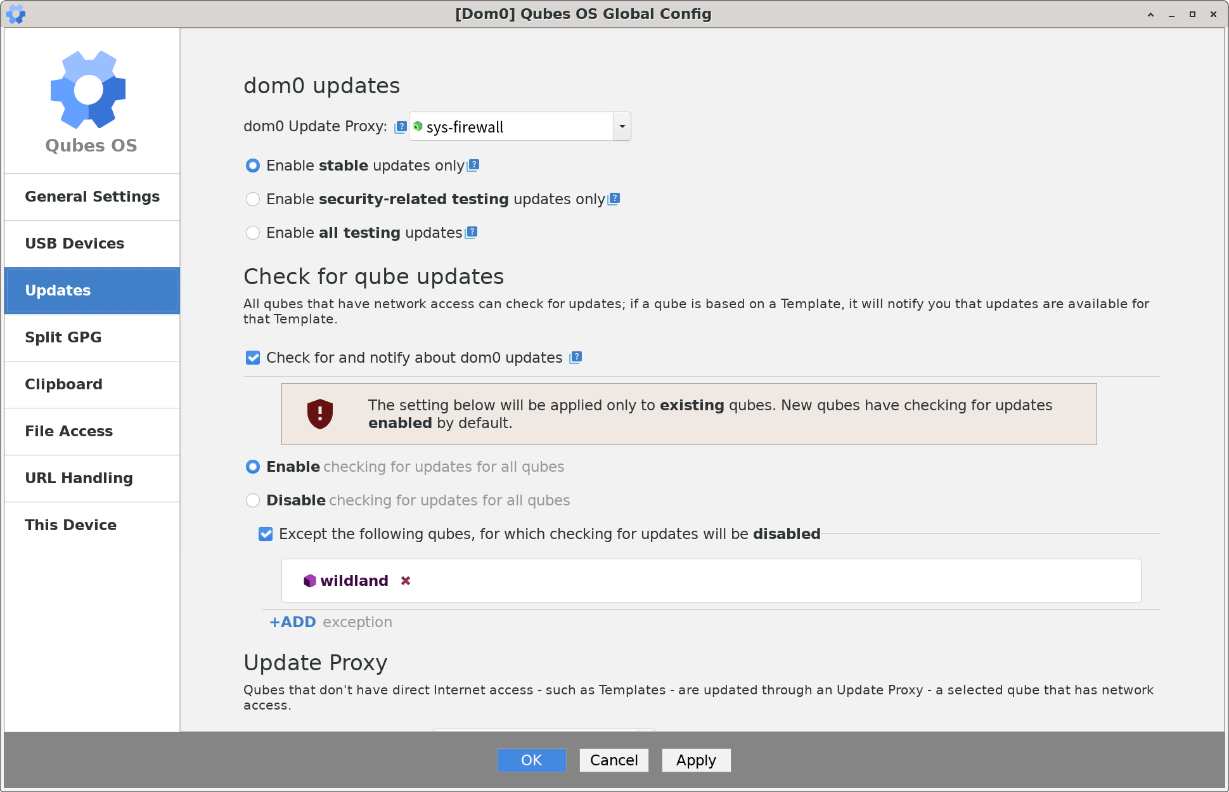The width and height of the screenshot is (1229, 792).
Task: Open General Settings tab
Action: pos(92,197)
